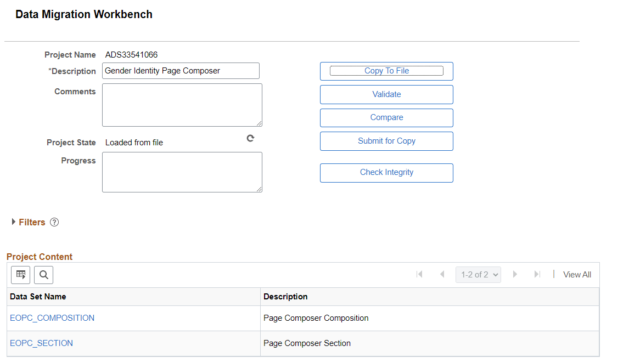This screenshot has height=363, width=629.
Task: Jump to the last page of results
Action: coord(537,274)
